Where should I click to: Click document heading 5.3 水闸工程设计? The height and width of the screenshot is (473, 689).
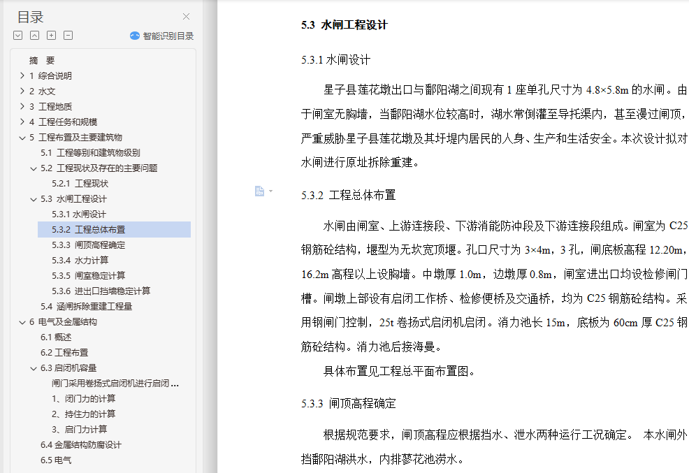point(344,25)
